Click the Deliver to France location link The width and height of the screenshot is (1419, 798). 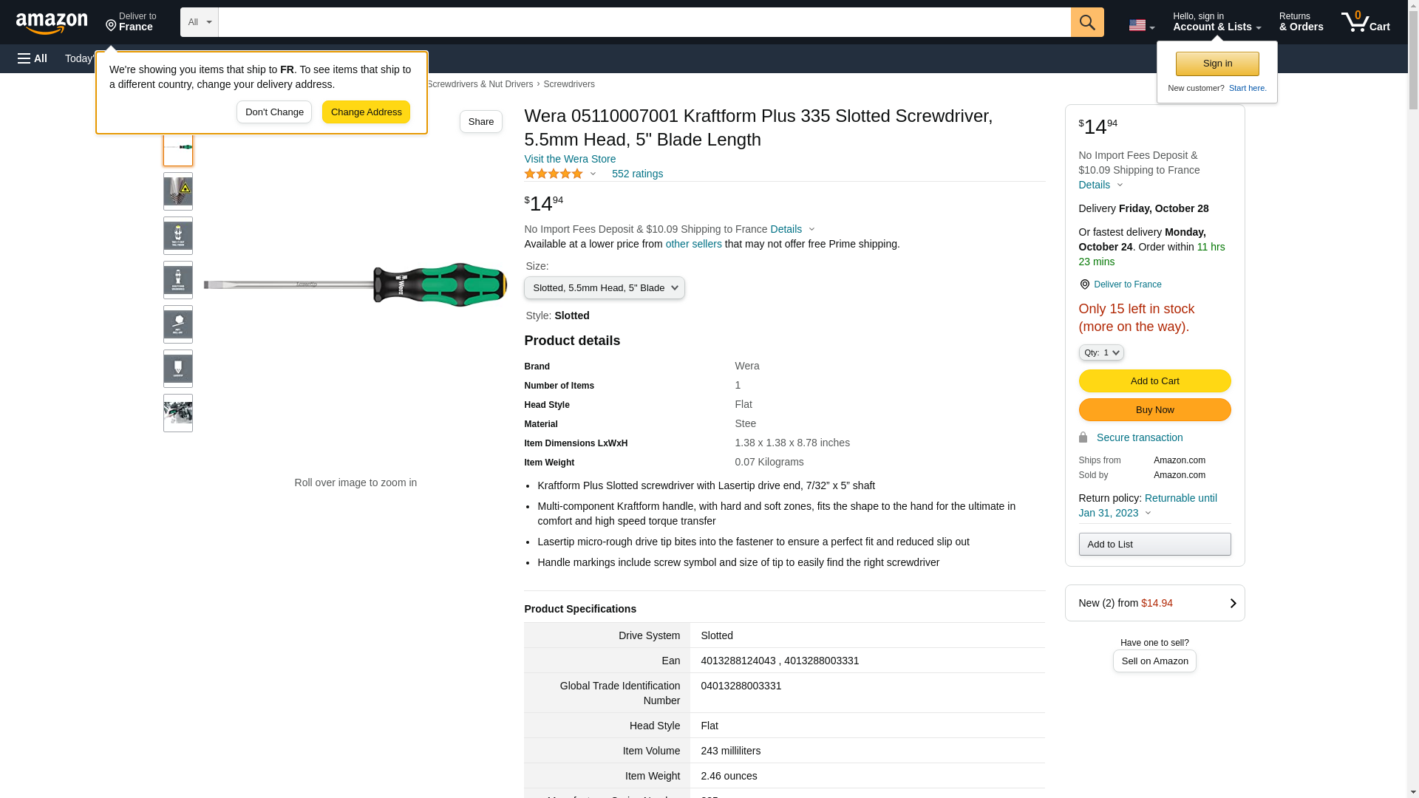(x=1127, y=284)
